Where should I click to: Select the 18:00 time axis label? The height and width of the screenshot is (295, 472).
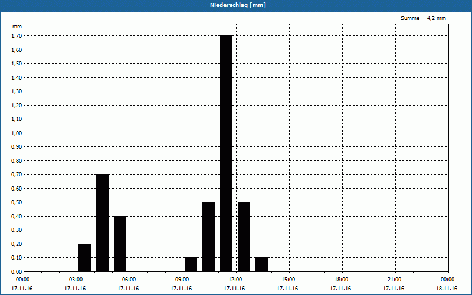[x=341, y=280]
